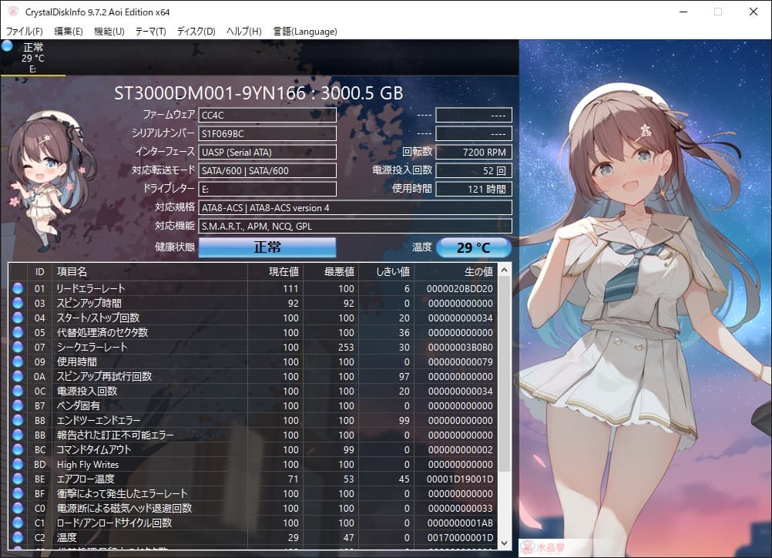Click the 正常 health status button

coord(267,247)
